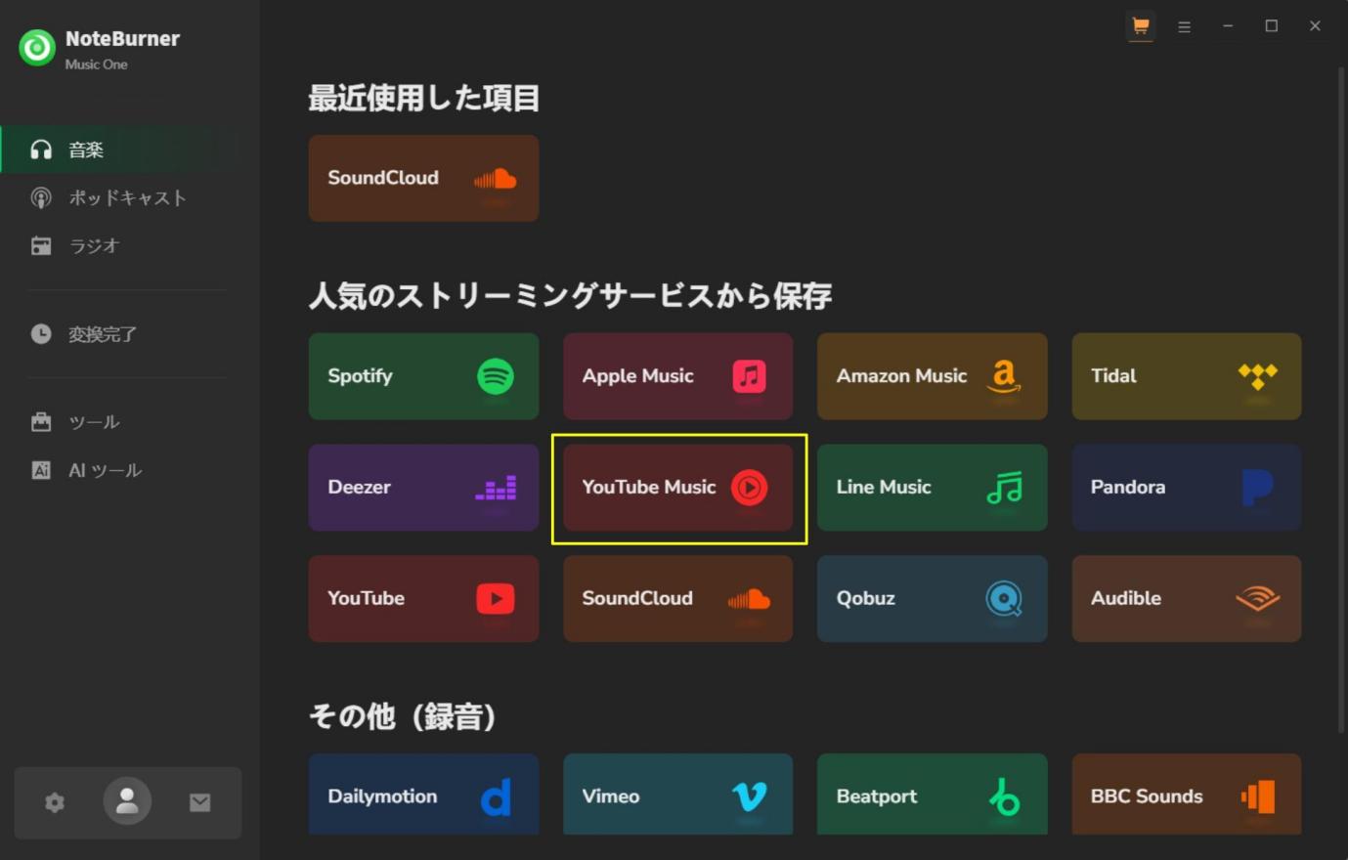Choose the Vimeo recording card
Viewport: 1348px width, 860px height.
coord(677,795)
